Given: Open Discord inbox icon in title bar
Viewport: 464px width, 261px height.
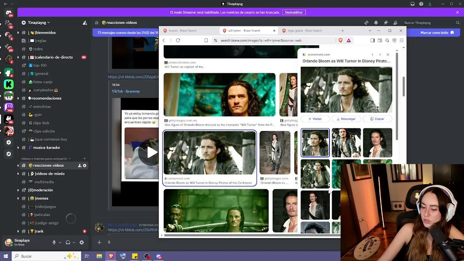Looking at the screenshot, I should pos(413,4).
